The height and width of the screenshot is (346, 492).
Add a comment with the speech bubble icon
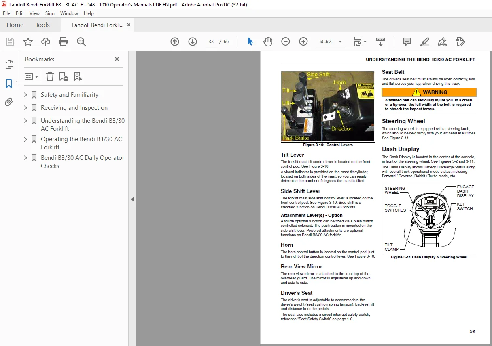pos(407,42)
